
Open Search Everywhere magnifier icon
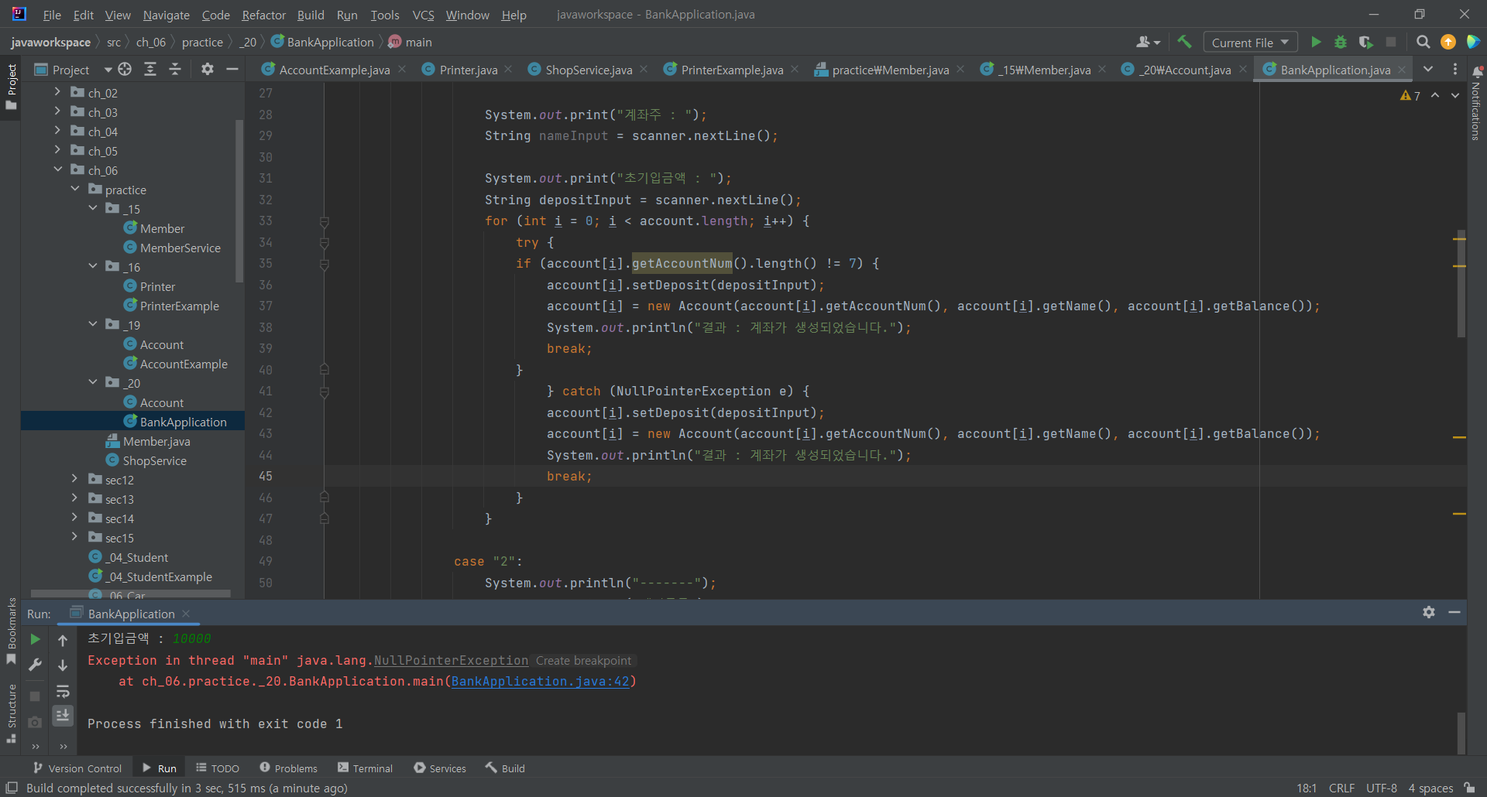pyautogui.click(x=1423, y=42)
